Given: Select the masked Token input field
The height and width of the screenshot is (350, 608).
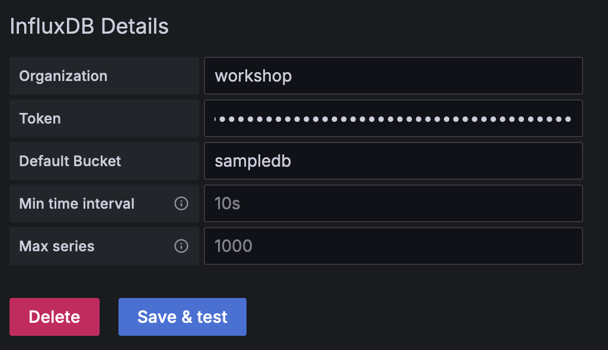Looking at the screenshot, I should pyautogui.click(x=393, y=118).
